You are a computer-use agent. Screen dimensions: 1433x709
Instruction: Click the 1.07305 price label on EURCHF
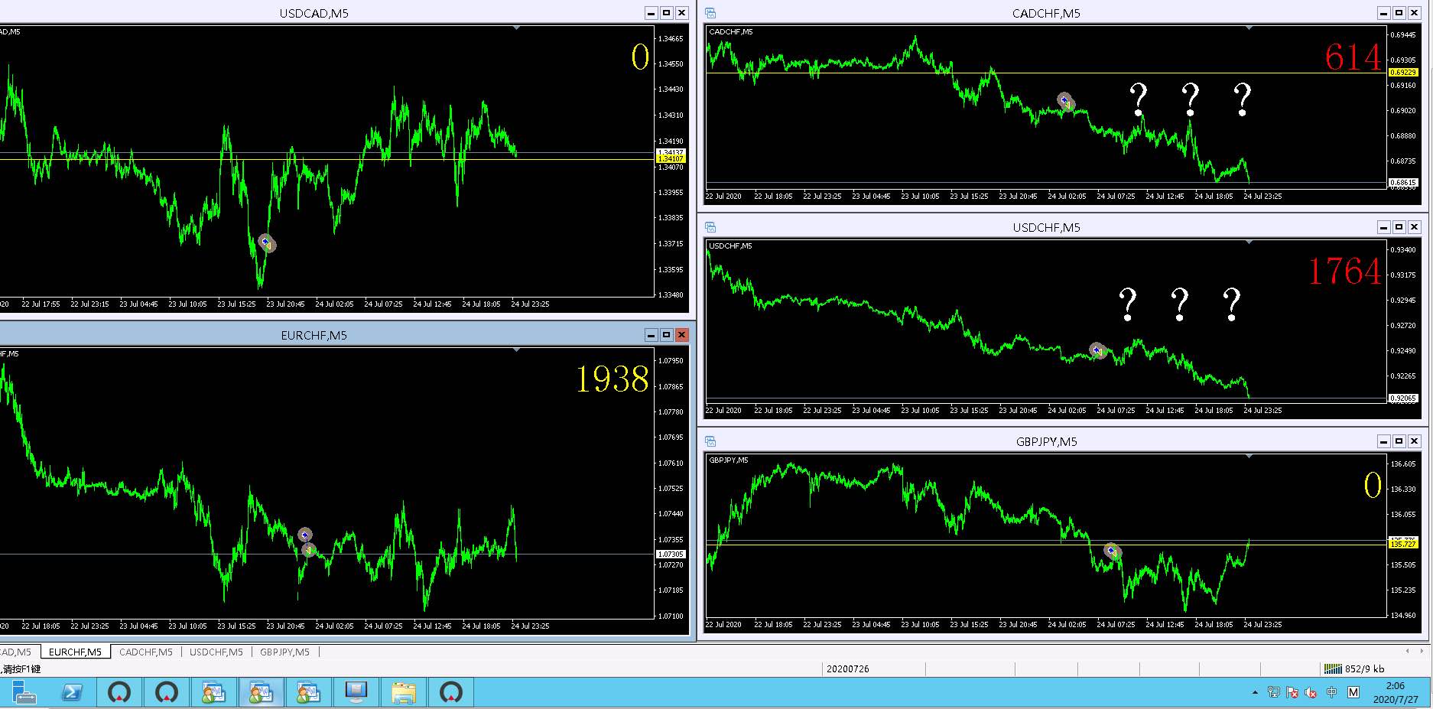click(x=671, y=555)
